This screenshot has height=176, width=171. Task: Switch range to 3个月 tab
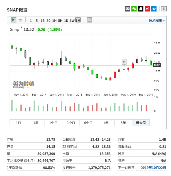71,123
